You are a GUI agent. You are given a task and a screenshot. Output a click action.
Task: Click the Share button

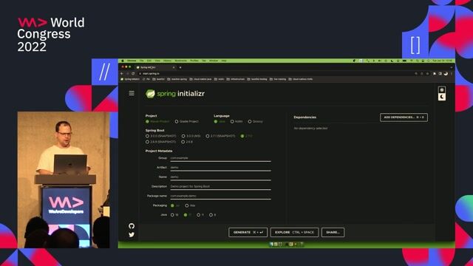(x=333, y=232)
